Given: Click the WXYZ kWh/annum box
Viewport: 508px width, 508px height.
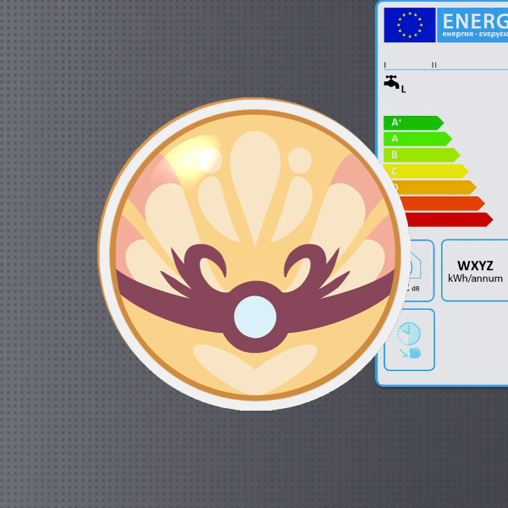Looking at the screenshot, I should (x=475, y=271).
